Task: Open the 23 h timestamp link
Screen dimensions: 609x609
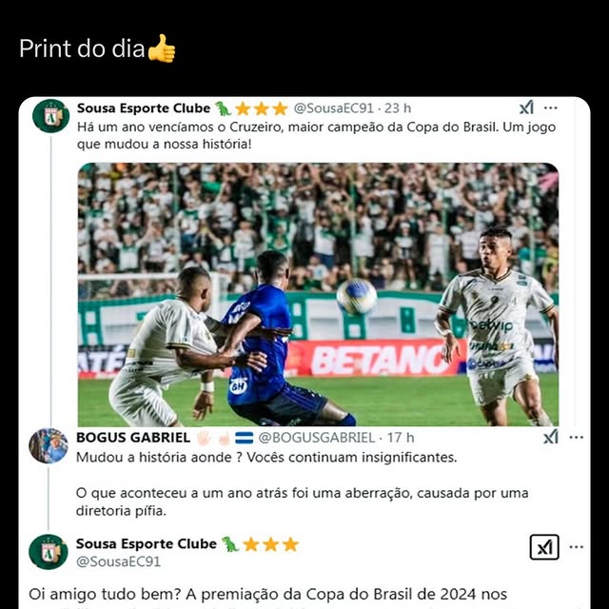Action: click(x=398, y=108)
